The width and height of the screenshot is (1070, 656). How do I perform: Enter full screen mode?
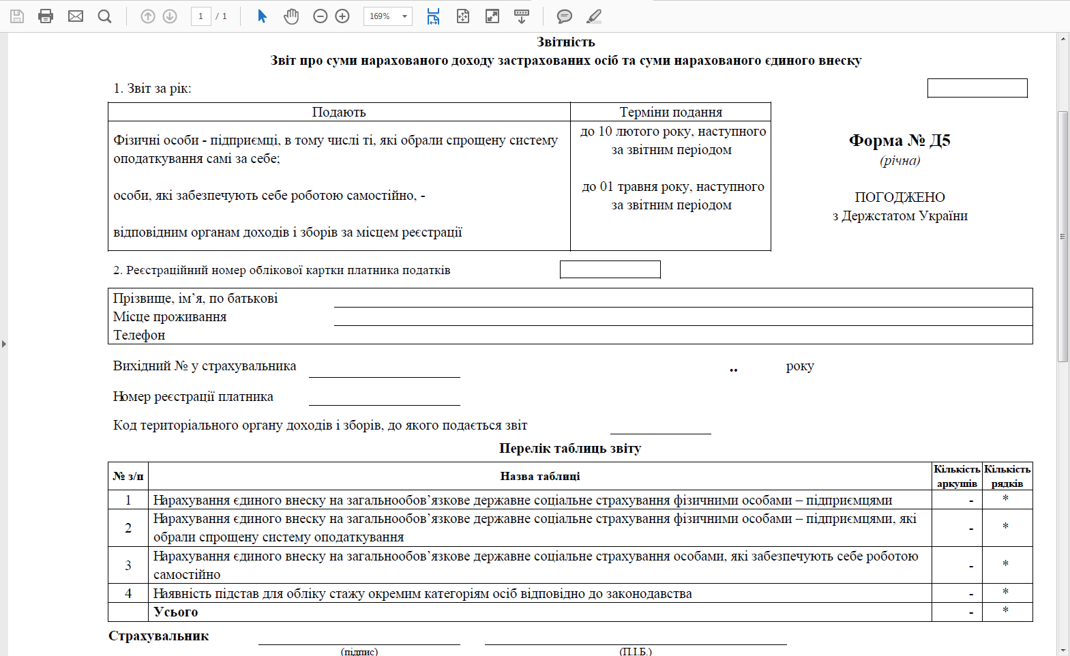pyautogui.click(x=492, y=16)
